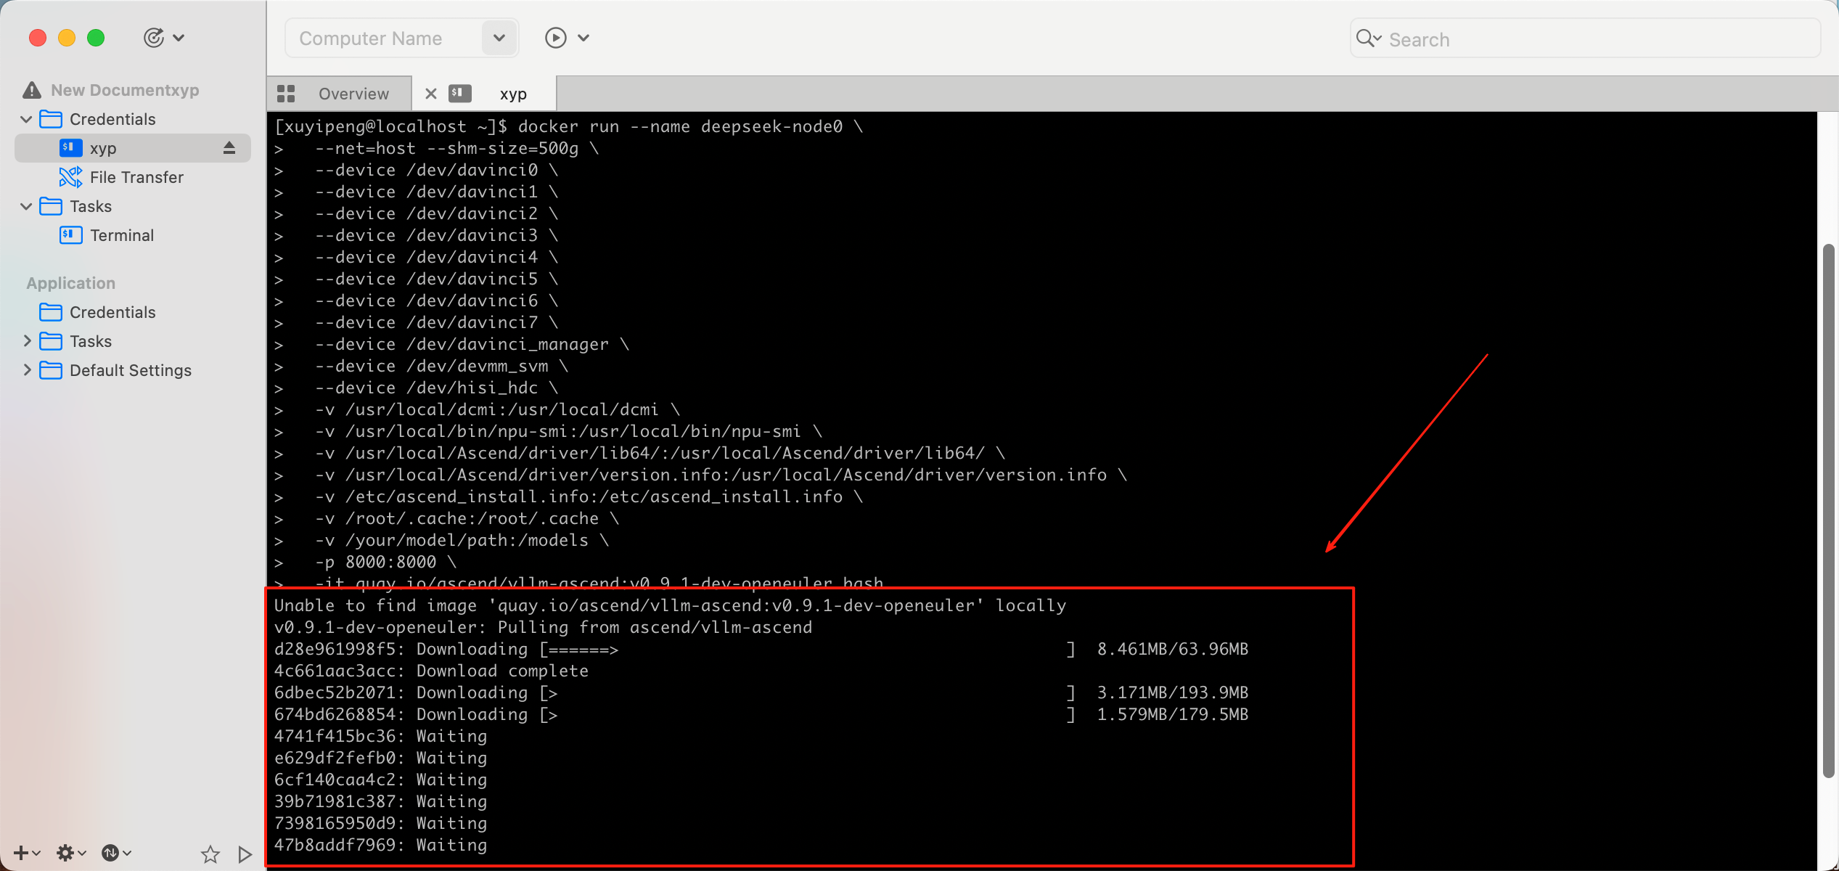Open the dropdown next to play button
This screenshot has width=1839, height=871.
[583, 38]
